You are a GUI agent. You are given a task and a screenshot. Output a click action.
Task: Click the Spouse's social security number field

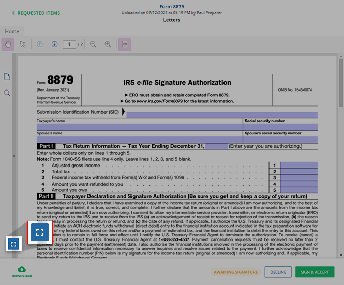(280, 140)
